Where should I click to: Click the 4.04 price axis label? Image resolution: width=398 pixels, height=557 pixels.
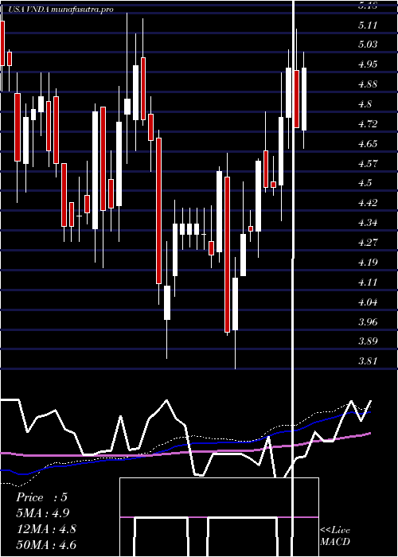click(368, 302)
